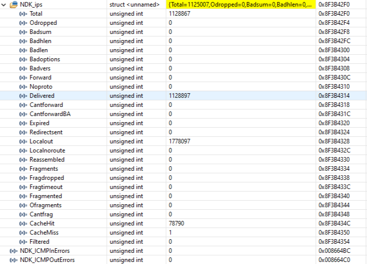Screen dimensions: 367x264
Task: Click the variable icon beside Badoptions
Action: tap(23, 59)
